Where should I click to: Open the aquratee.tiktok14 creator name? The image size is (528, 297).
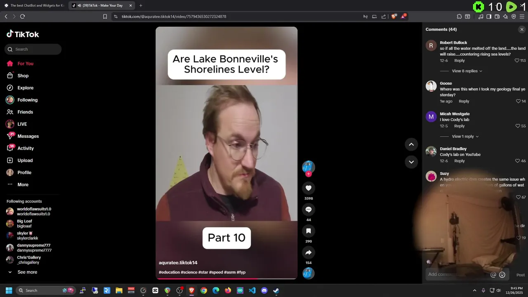tap(178, 263)
